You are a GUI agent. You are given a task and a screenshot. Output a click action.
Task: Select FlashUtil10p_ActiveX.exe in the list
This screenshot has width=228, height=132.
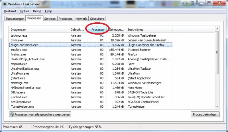[91, 59]
